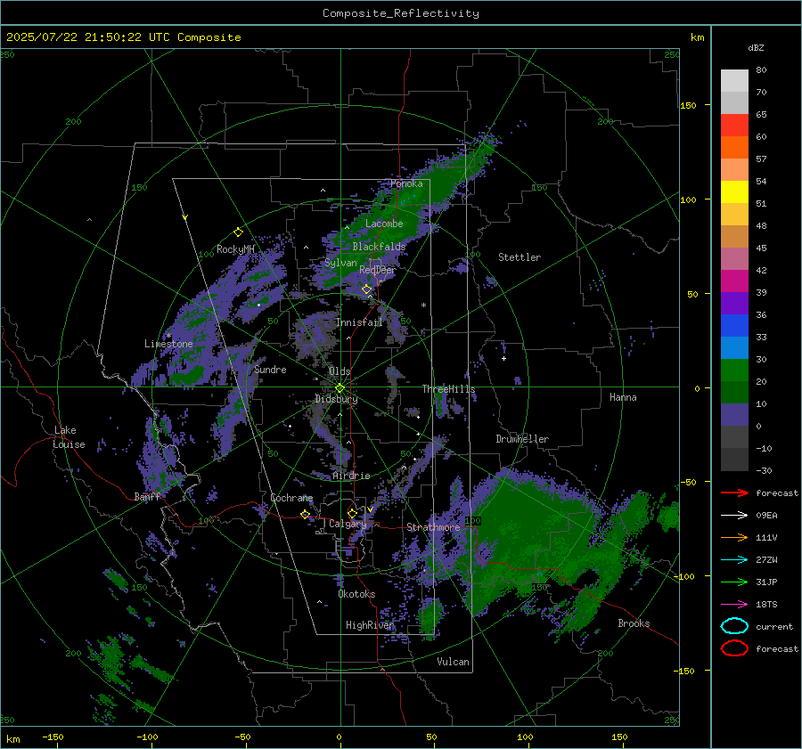
Task: Click the Calgary city label
Action: tap(348, 524)
